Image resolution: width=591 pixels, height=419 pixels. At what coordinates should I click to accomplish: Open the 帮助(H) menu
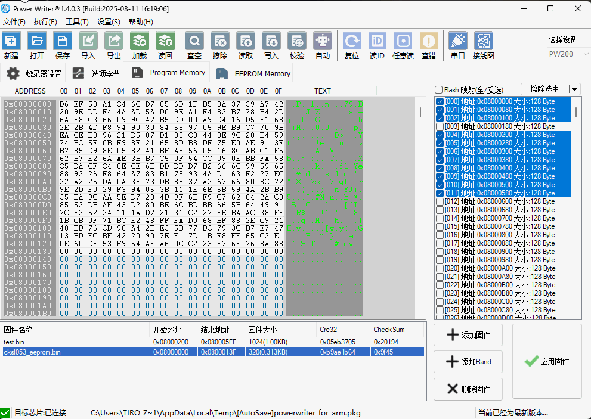pyautogui.click(x=141, y=22)
